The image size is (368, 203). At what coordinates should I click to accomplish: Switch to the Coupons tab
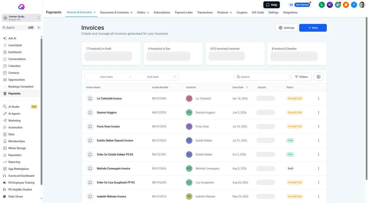pyautogui.click(x=242, y=13)
